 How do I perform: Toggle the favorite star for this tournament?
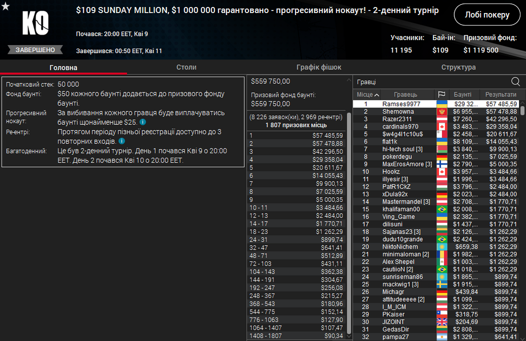pyautogui.click(x=6, y=6)
